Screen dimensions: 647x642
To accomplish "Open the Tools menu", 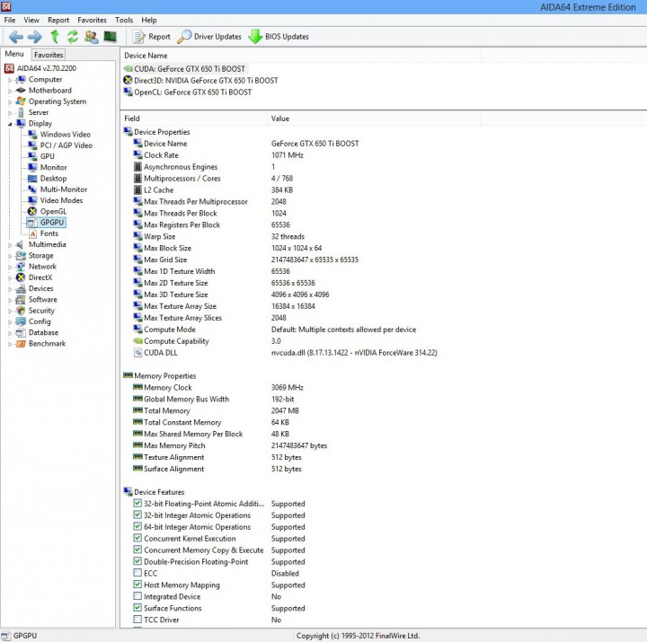I will point(124,21).
